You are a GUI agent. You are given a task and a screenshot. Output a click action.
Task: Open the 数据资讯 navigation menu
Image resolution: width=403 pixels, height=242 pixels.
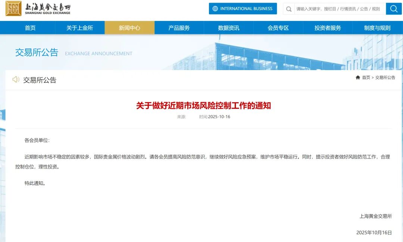(x=228, y=27)
